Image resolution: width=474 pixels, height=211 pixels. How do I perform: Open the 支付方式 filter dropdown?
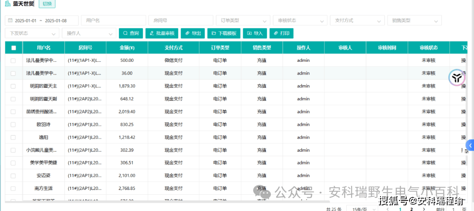(x=357, y=21)
